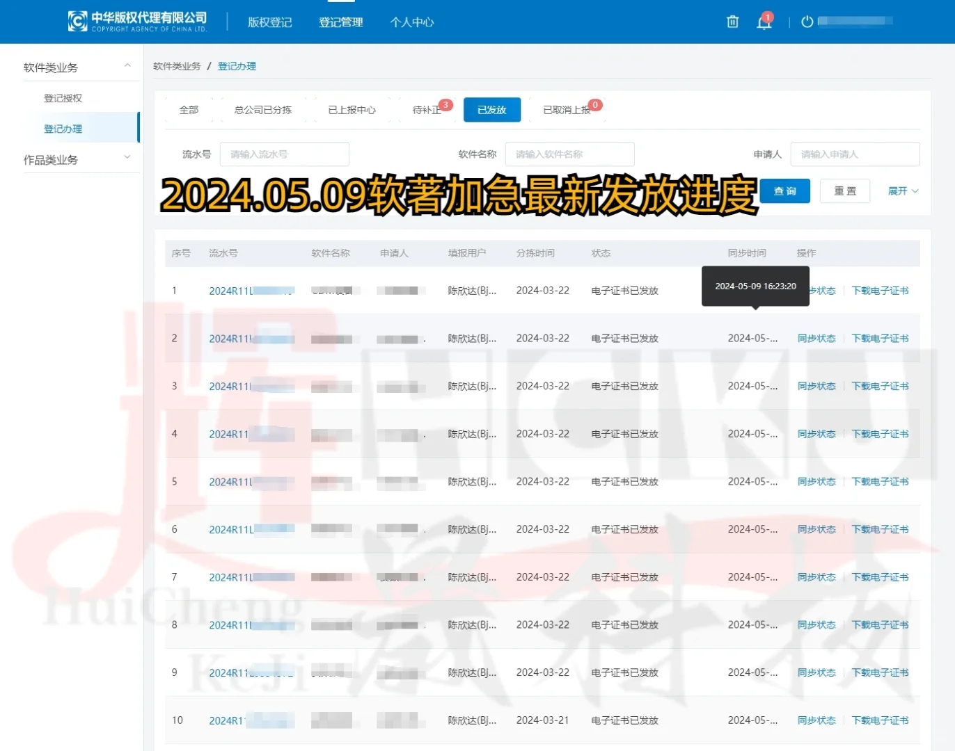Switch to the 已发放 status tab
Screen dimensions: 955x751
pos(491,109)
